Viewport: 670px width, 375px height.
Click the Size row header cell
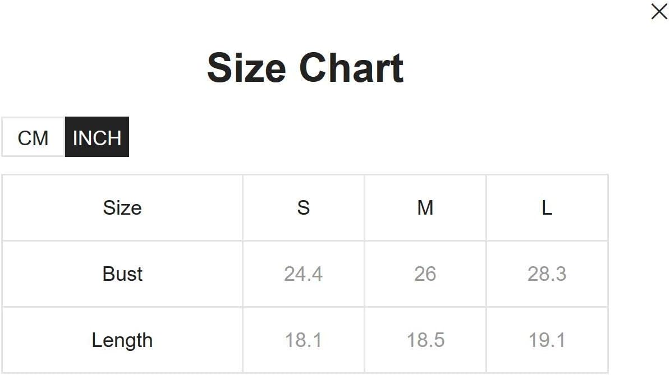[x=122, y=208]
